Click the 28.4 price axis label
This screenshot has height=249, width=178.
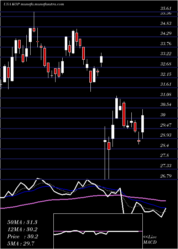coord(164,145)
